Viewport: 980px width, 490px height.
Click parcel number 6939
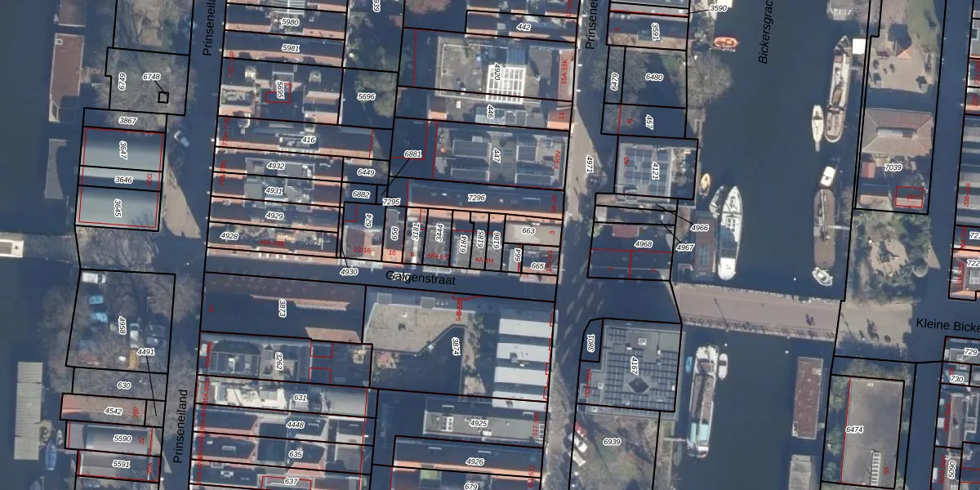pos(612,441)
